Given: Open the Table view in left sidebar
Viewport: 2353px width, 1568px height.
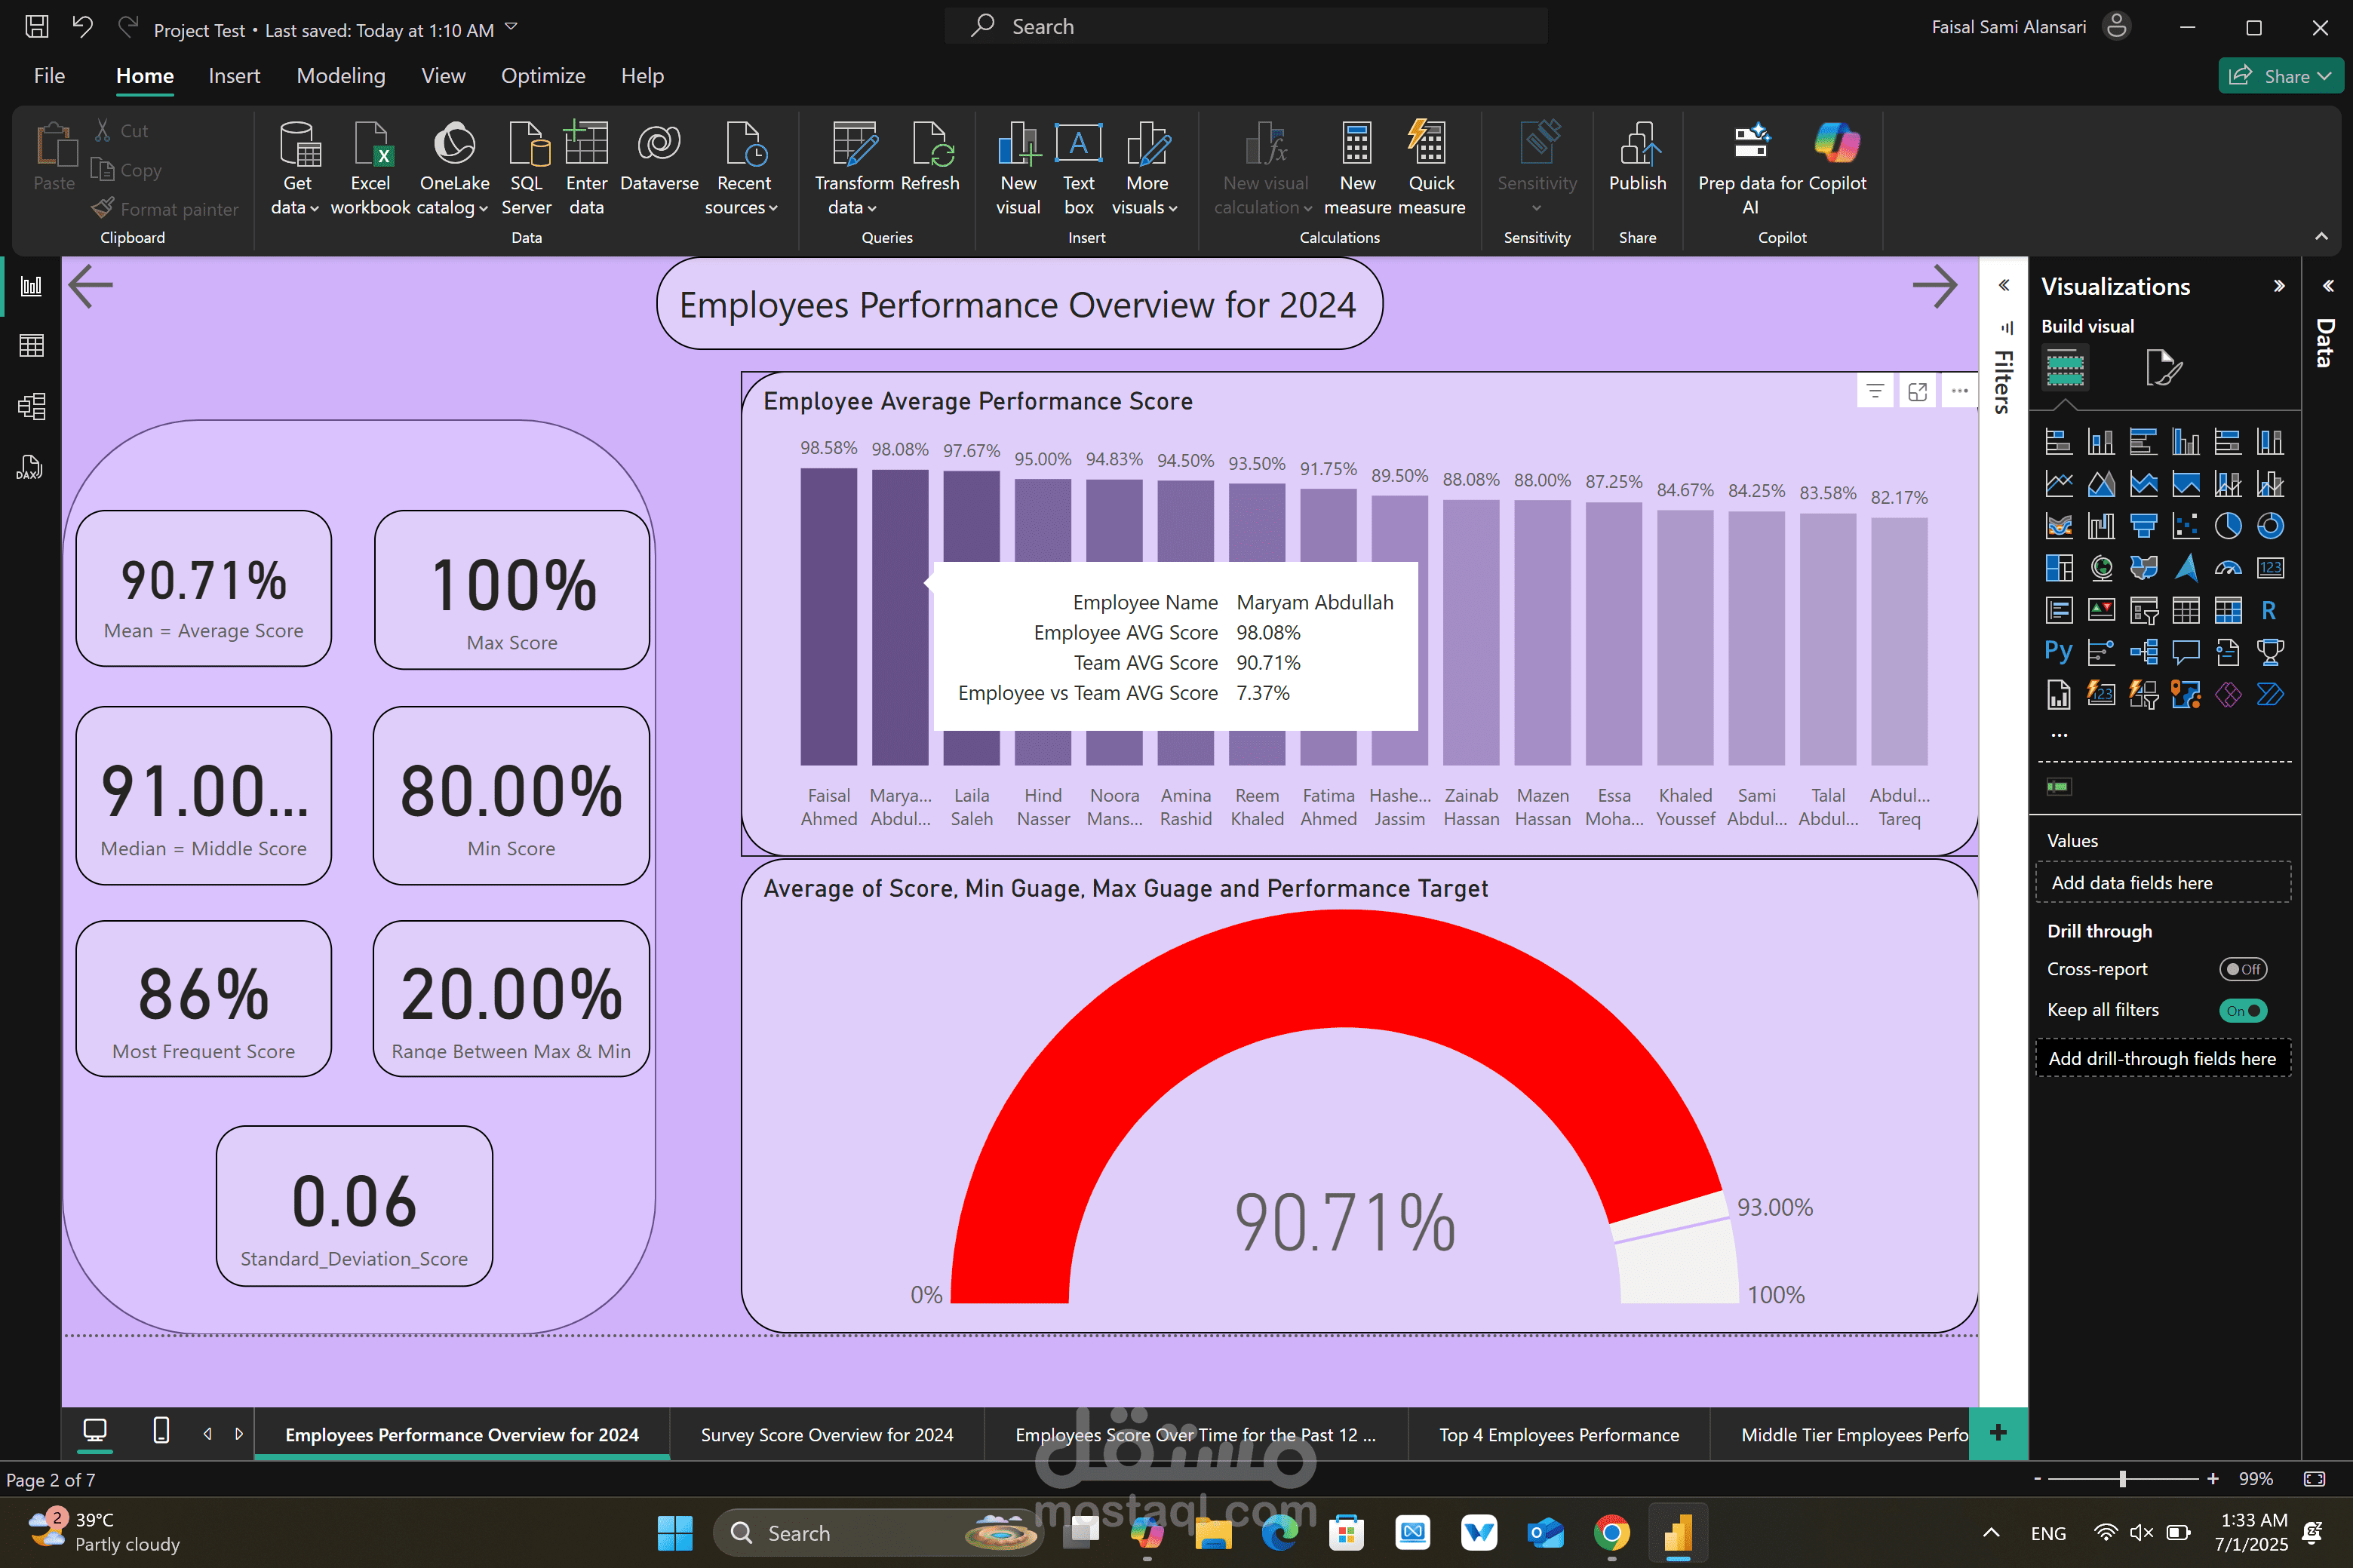Looking at the screenshot, I should tap(31, 346).
